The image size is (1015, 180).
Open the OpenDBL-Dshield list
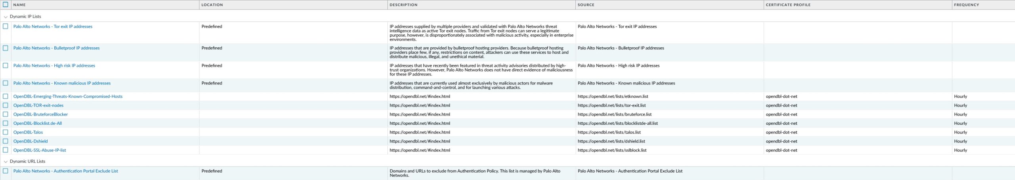(x=31, y=141)
